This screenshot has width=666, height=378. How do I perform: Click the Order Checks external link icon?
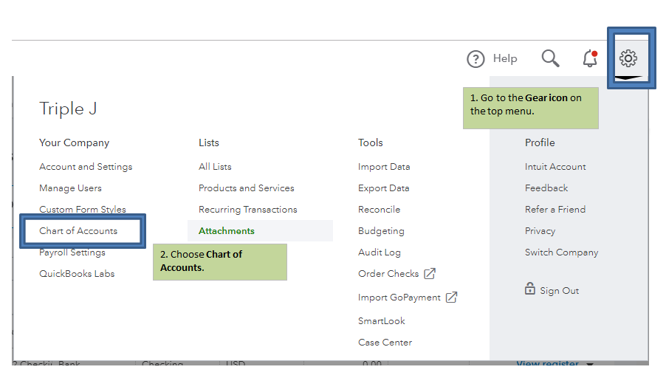(x=430, y=274)
